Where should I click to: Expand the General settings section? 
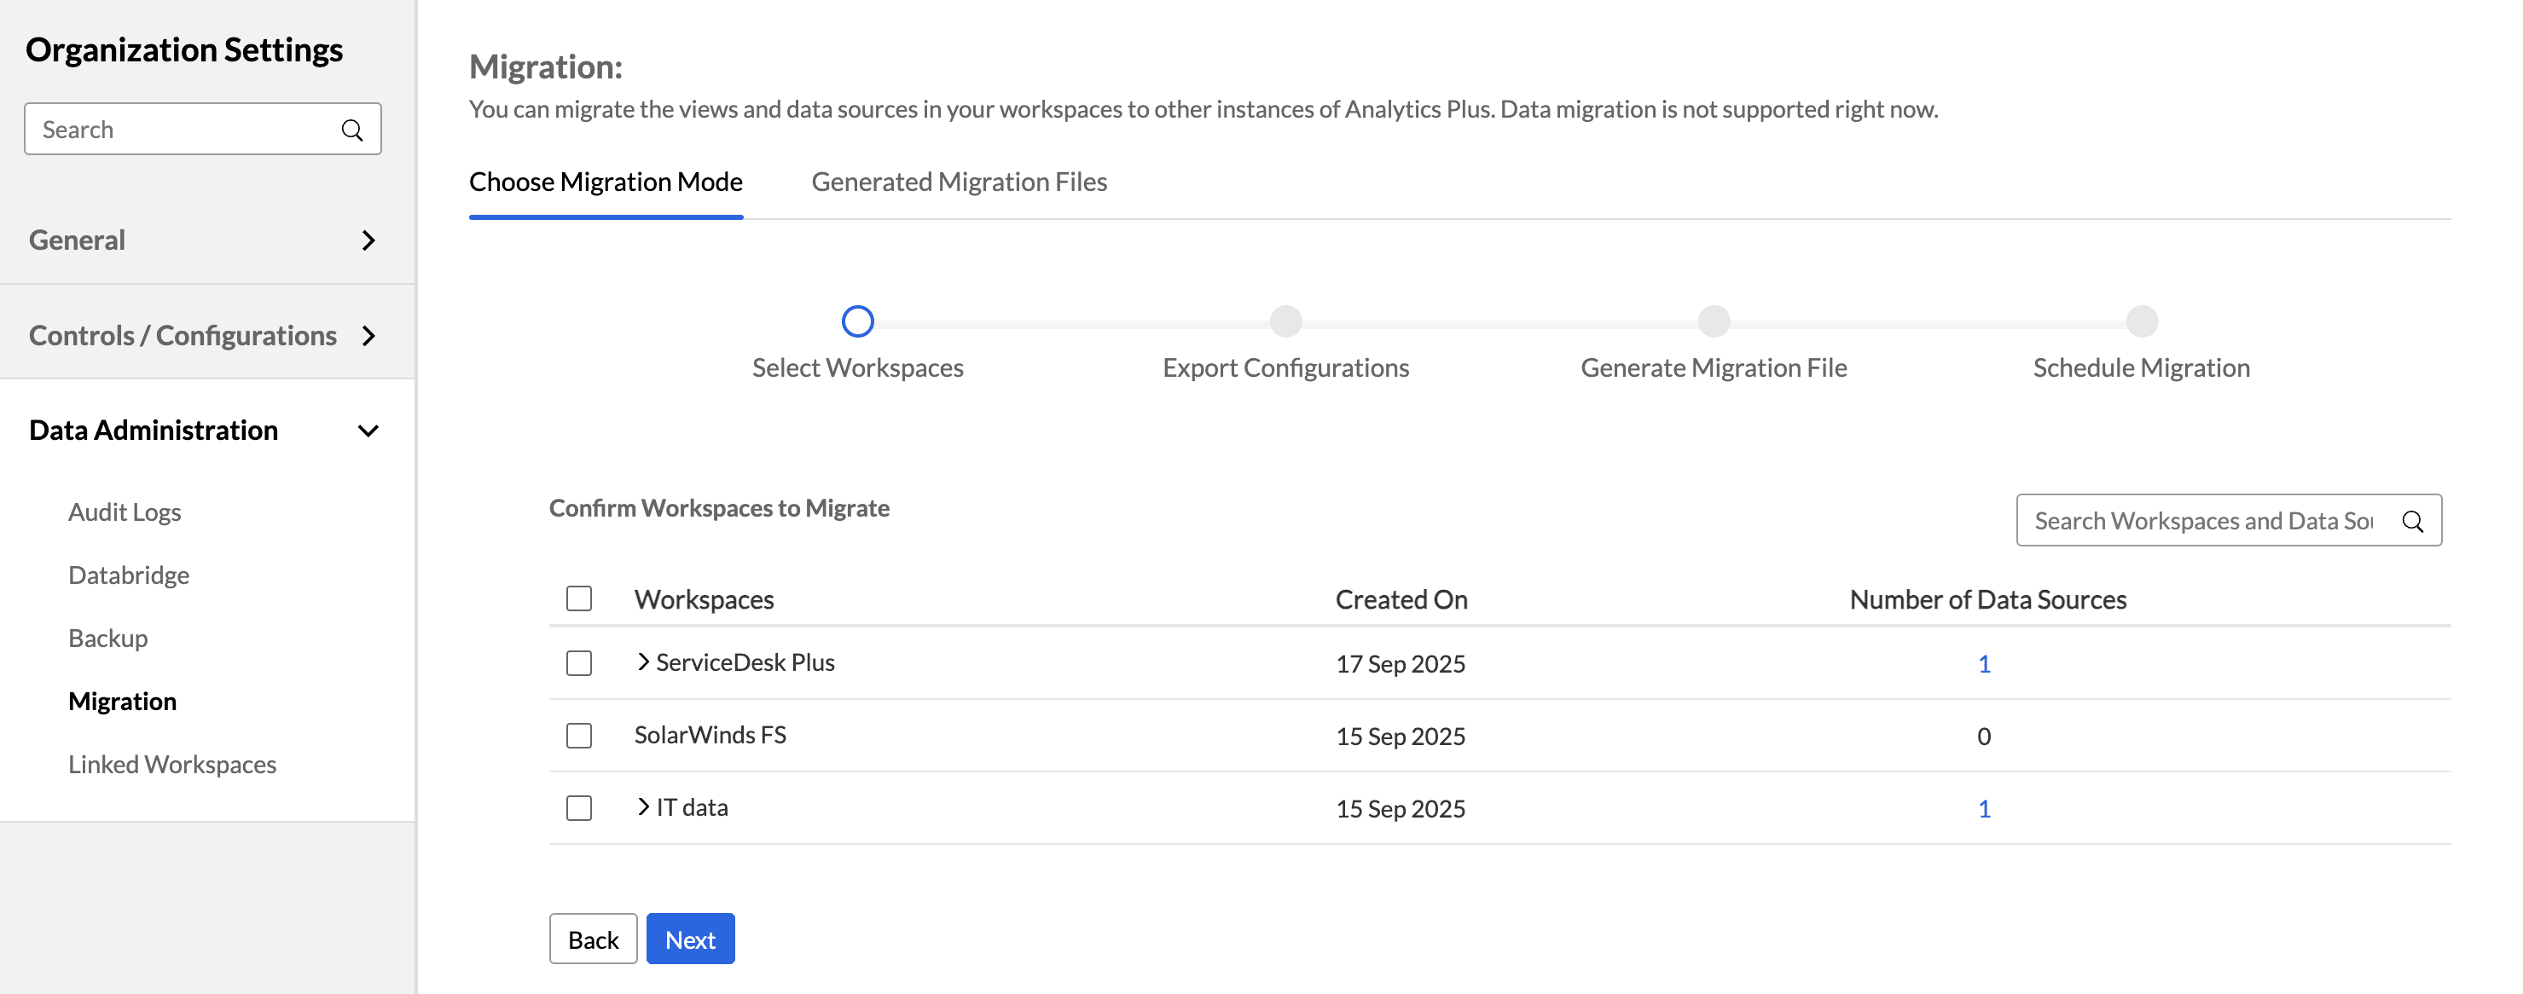(368, 240)
